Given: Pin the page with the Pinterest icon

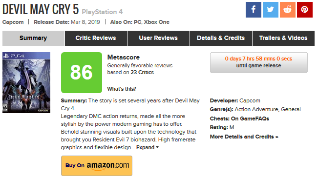Looking at the screenshot, I should coord(305,10).
